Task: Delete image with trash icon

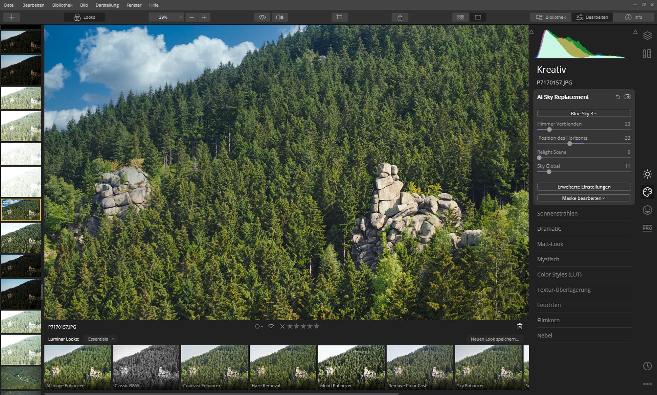Action: pyautogui.click(x=520, y=326)
